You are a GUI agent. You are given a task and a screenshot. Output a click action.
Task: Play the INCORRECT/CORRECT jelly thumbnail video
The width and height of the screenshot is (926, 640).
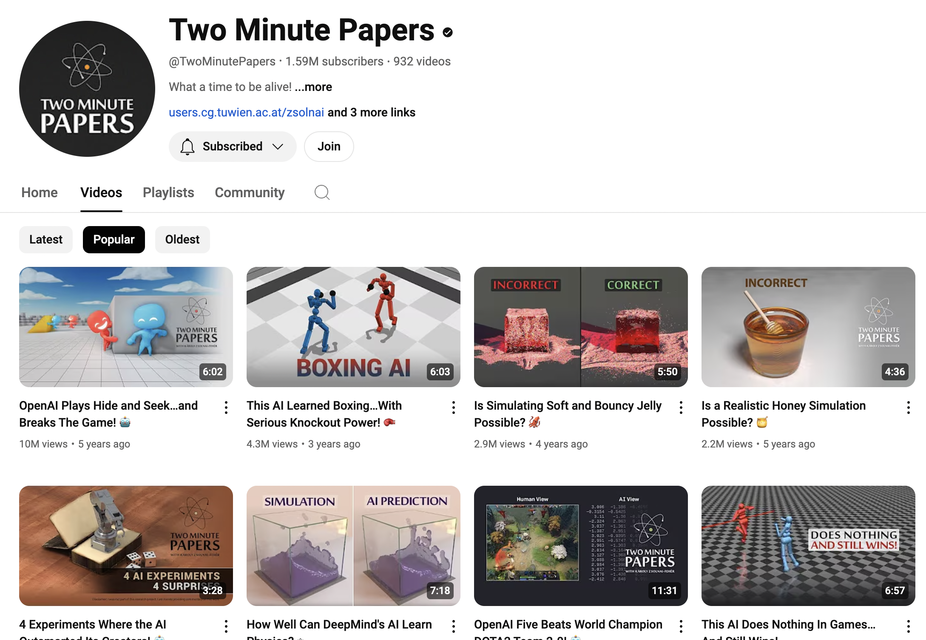coord(581,327)
